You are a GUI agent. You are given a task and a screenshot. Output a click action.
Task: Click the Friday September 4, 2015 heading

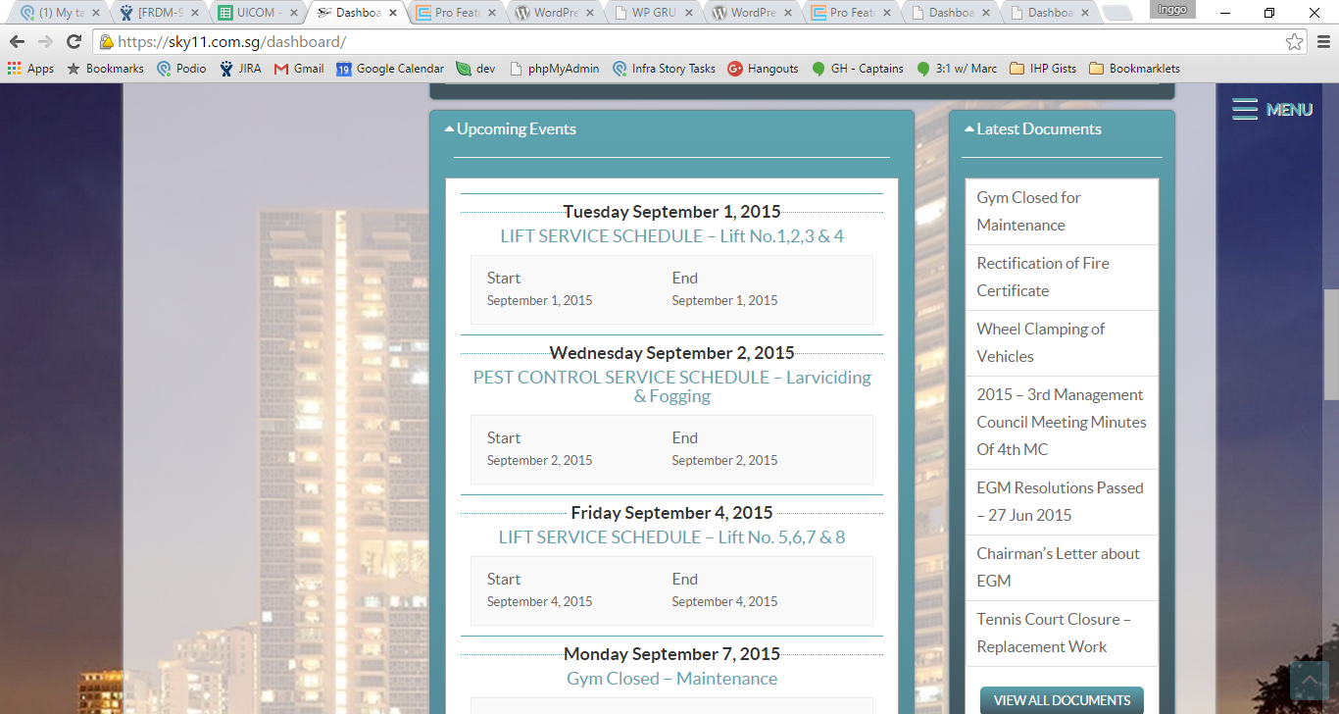click(x=671, y=513)
